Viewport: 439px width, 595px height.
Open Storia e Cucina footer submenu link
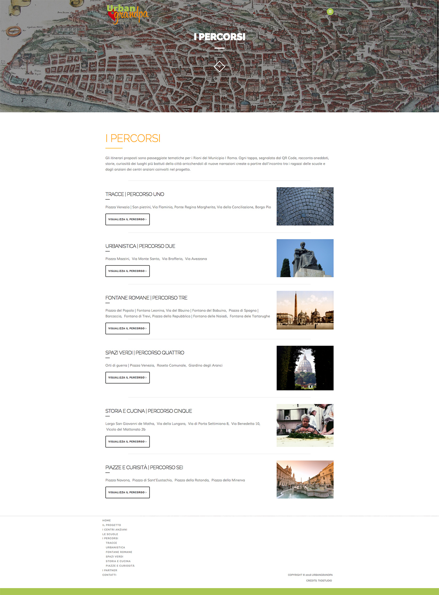pos(118,561)
